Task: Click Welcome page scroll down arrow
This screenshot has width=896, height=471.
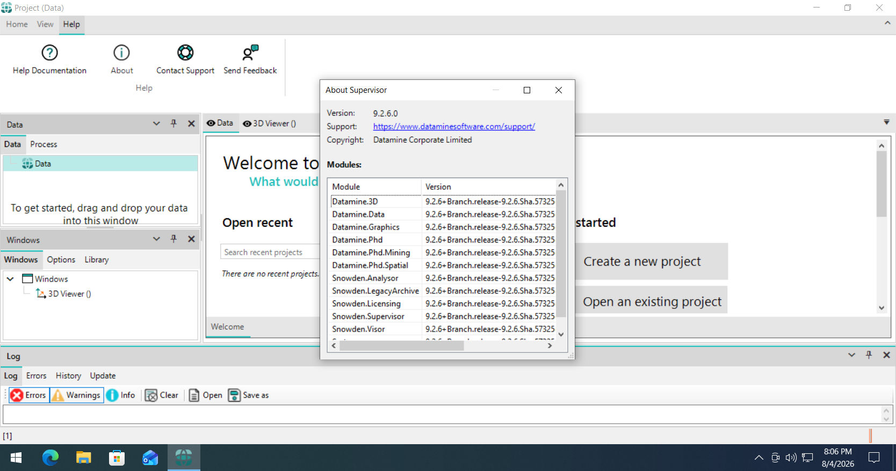Action: pyautogui.click(x=881, y=308)
